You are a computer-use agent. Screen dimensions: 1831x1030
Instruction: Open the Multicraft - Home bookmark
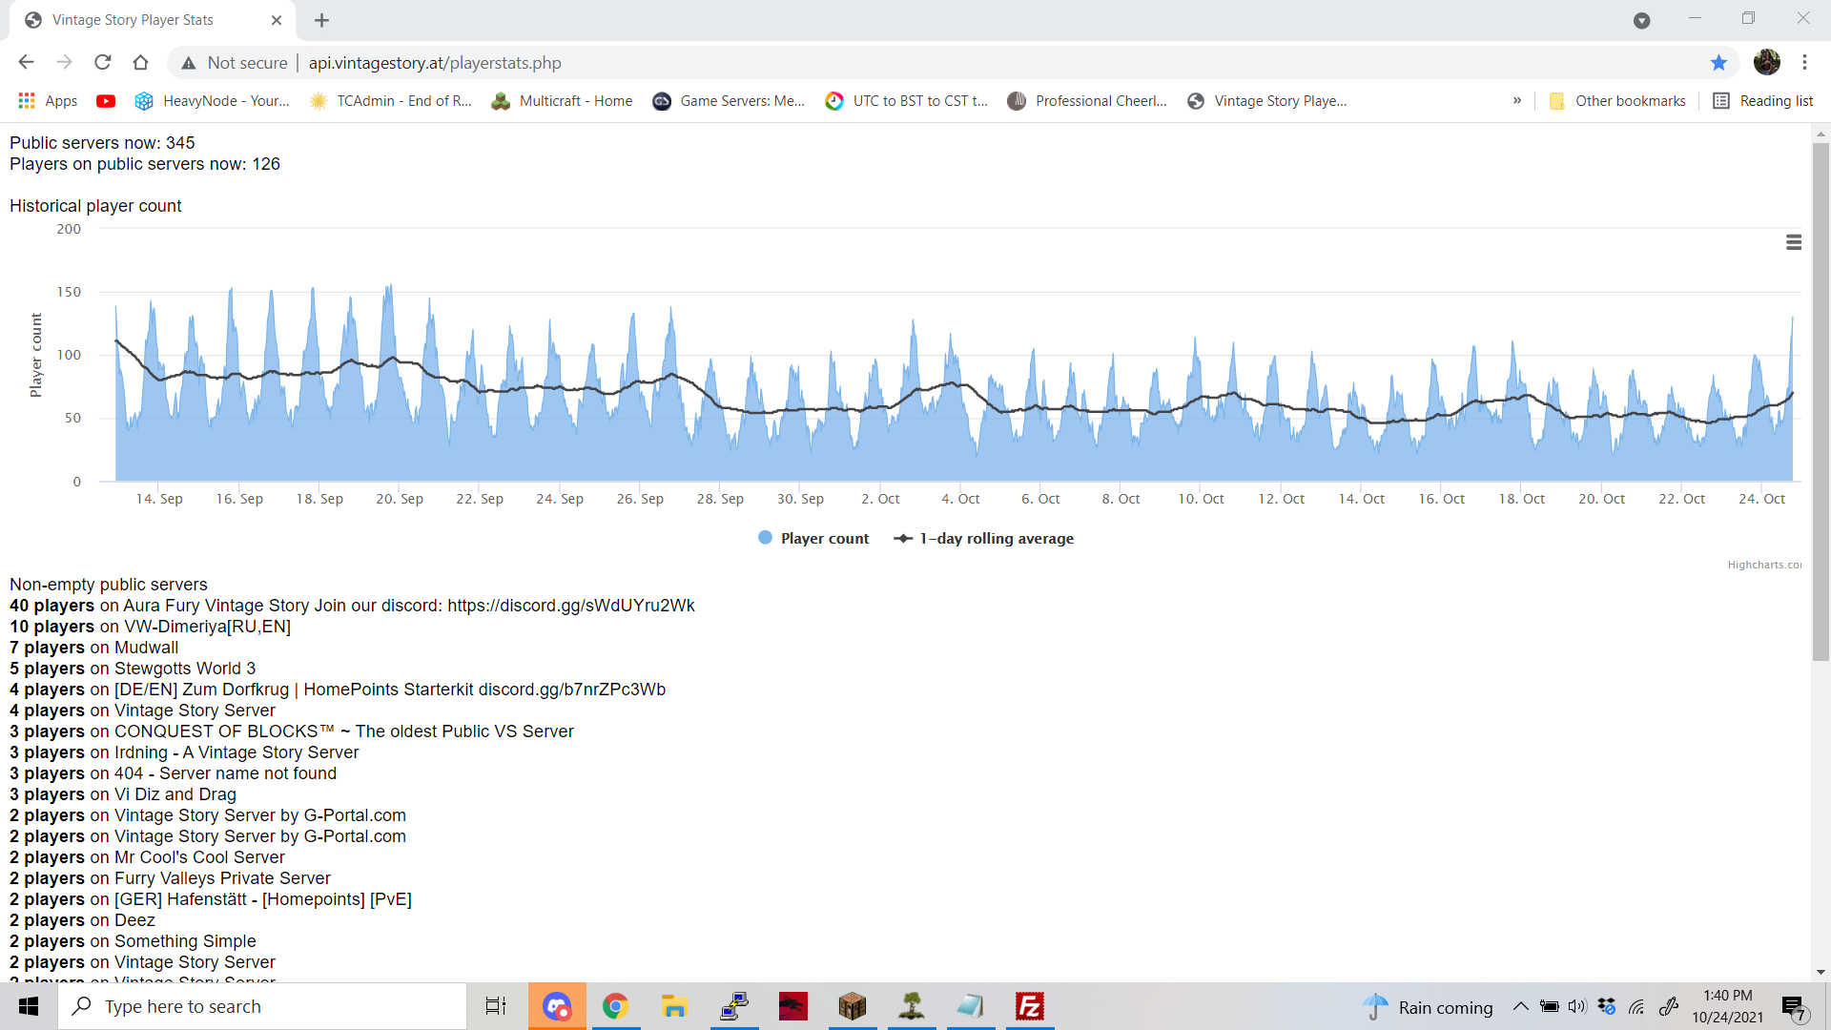point(562,101)
